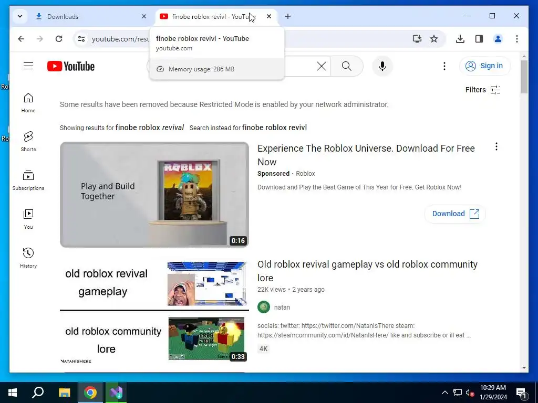Open YouTube settings three-dot menu
Screen dimensions: 538x403
(x=444, y=66)
